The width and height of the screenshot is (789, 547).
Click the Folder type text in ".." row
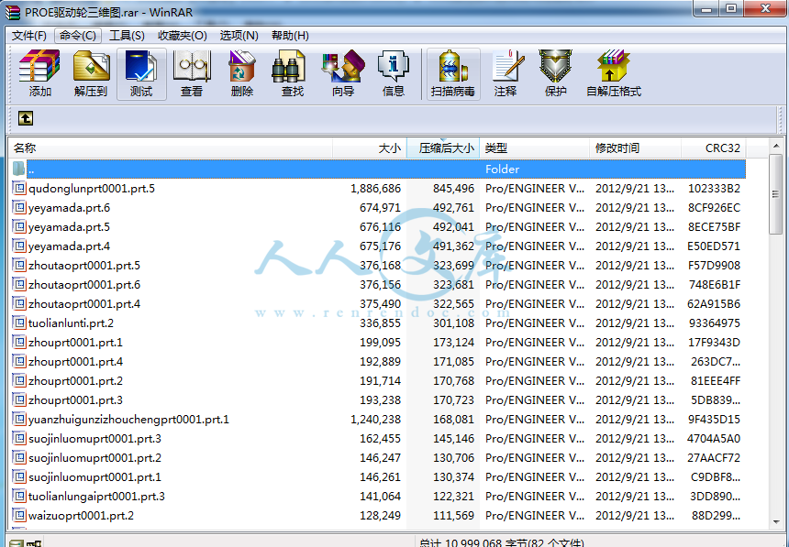point(502,170)
